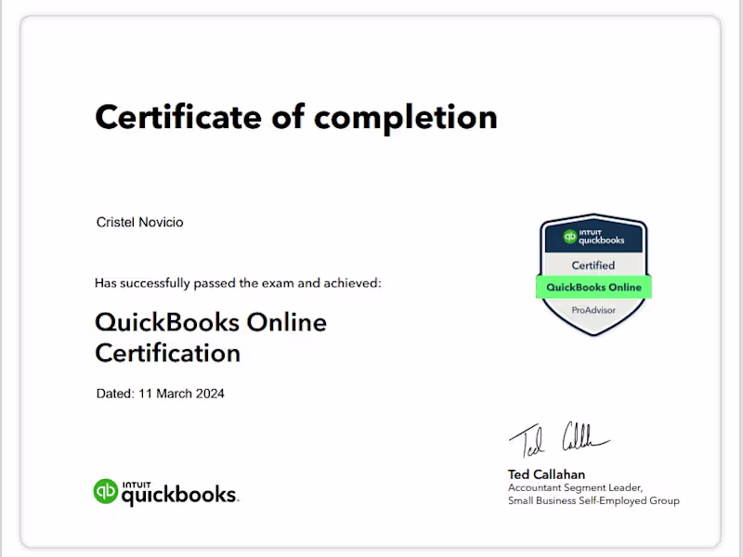The height and width of the screenshot is (557, 743).
Task: Click 'Has successfully passed the exam' line
Action: pos(238,283)
